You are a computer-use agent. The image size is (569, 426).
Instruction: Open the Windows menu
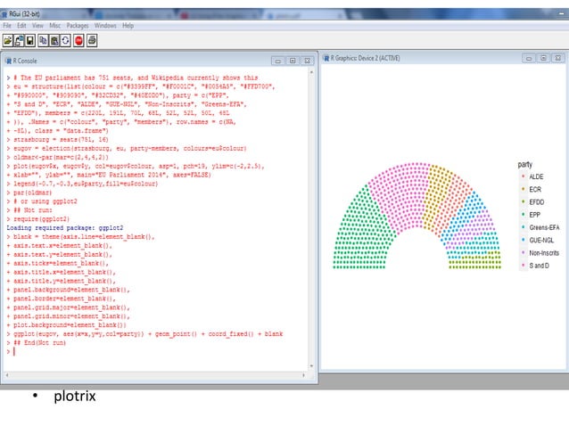click(x=105, y=26)
